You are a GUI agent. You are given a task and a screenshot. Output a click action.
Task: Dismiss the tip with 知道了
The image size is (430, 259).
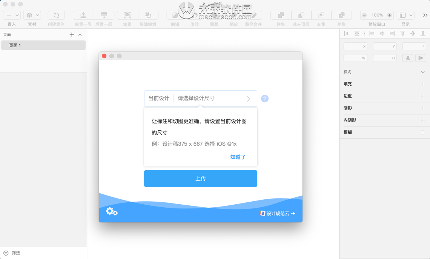click(x=238, y=157)
